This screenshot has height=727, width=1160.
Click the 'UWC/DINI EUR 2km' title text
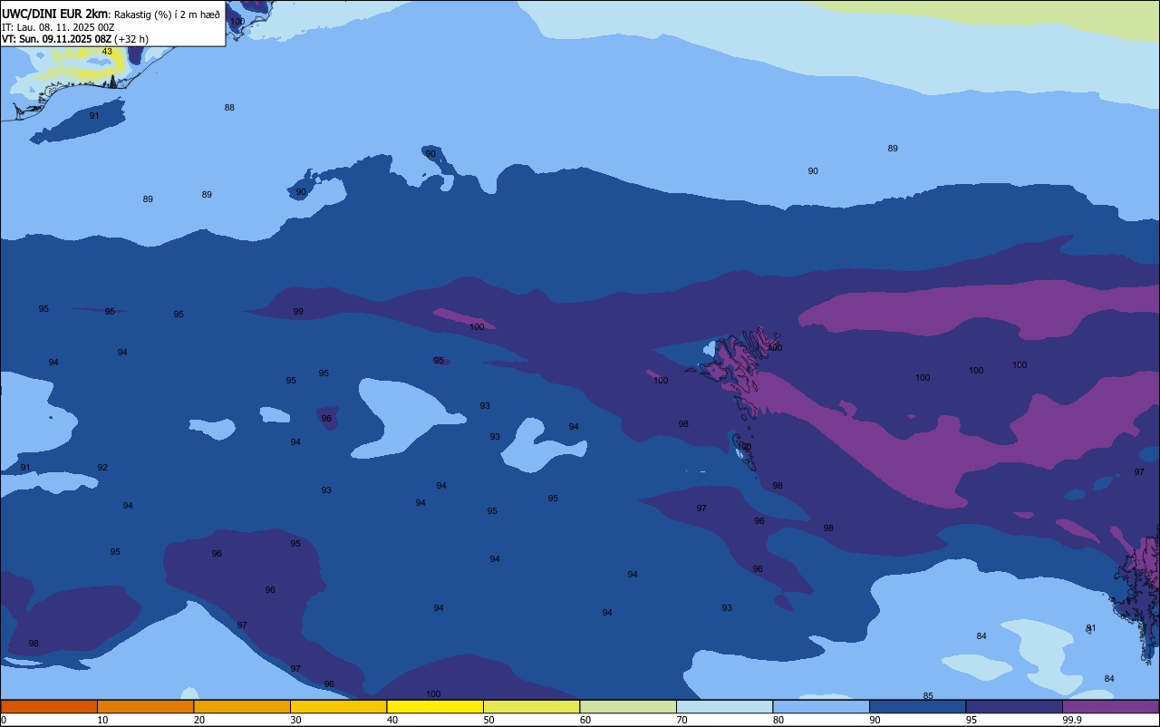54,14
